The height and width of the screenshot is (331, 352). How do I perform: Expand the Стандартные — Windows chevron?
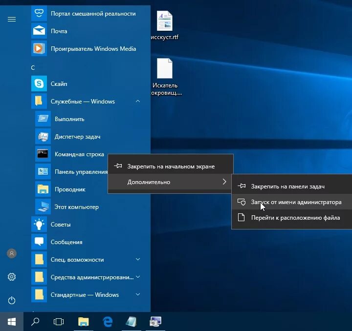coord(138,294)
